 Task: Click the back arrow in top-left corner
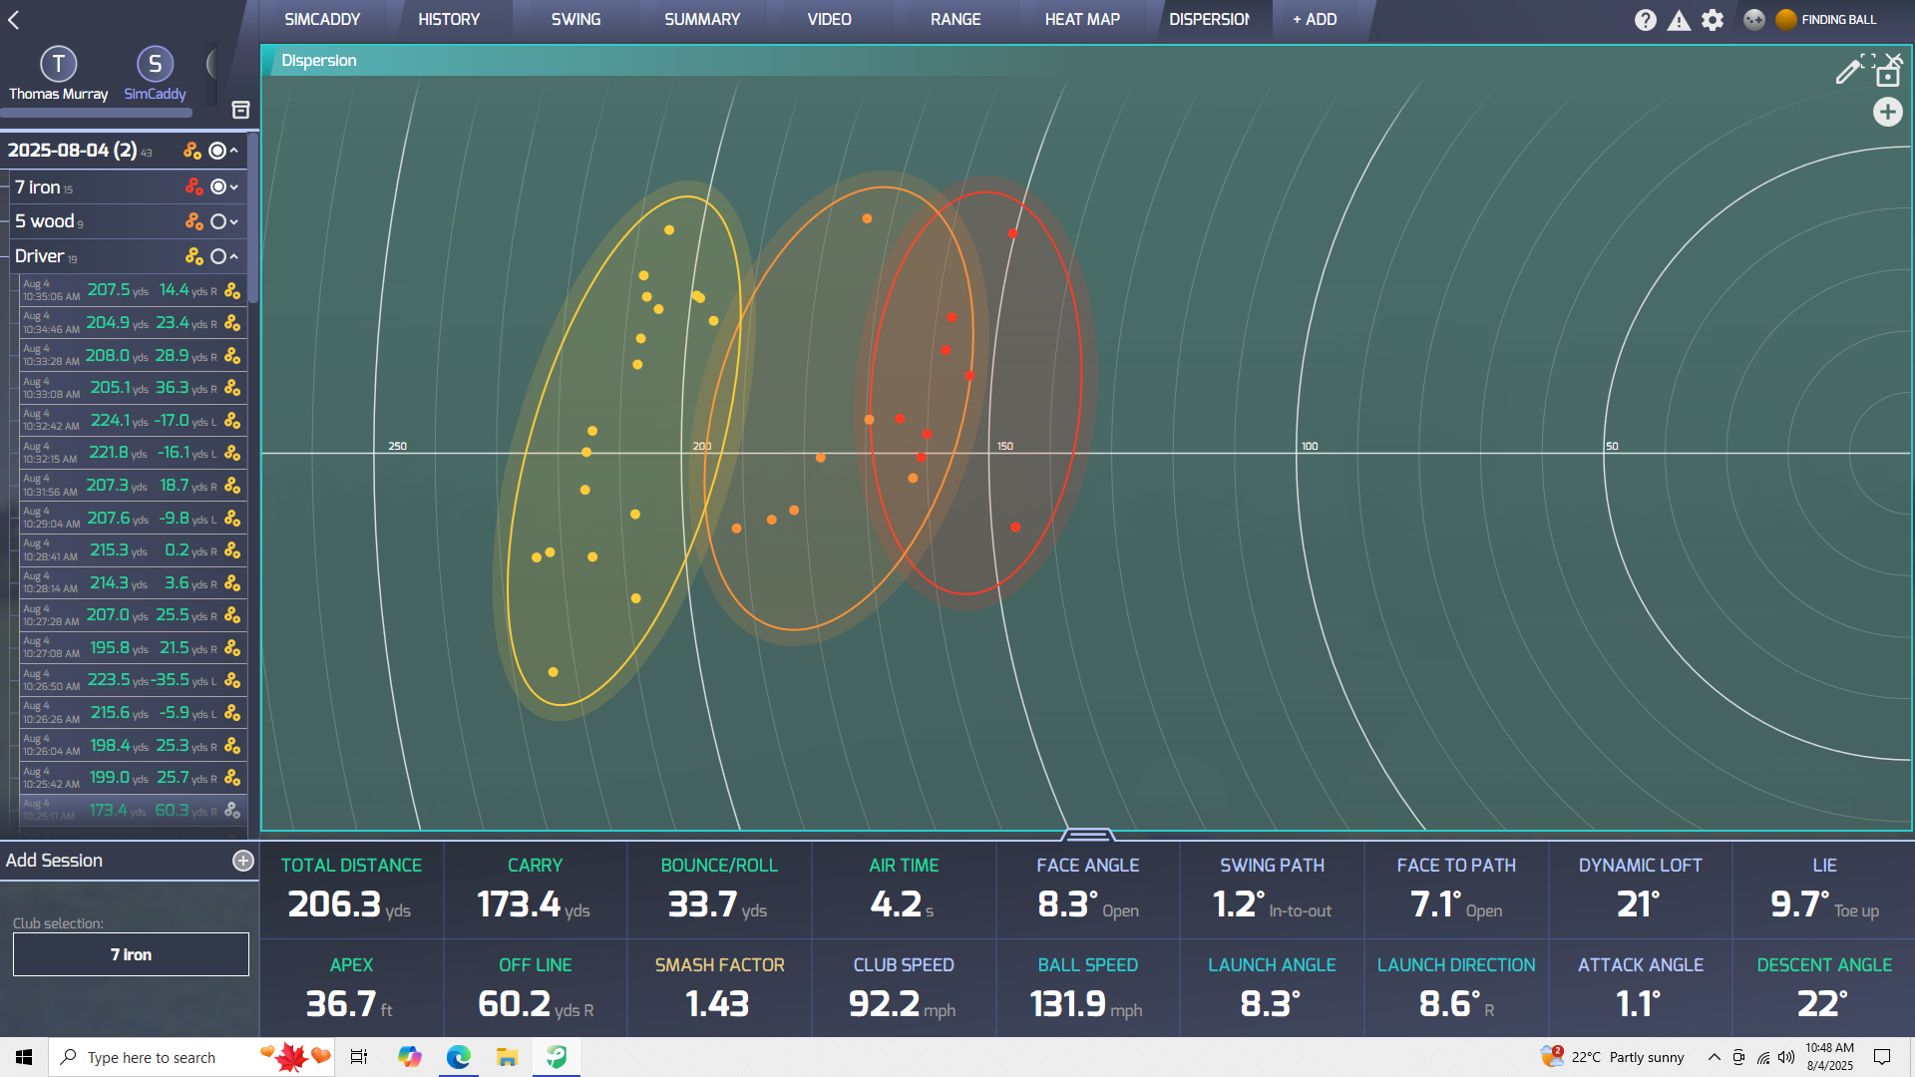click(x=14, y=20)
